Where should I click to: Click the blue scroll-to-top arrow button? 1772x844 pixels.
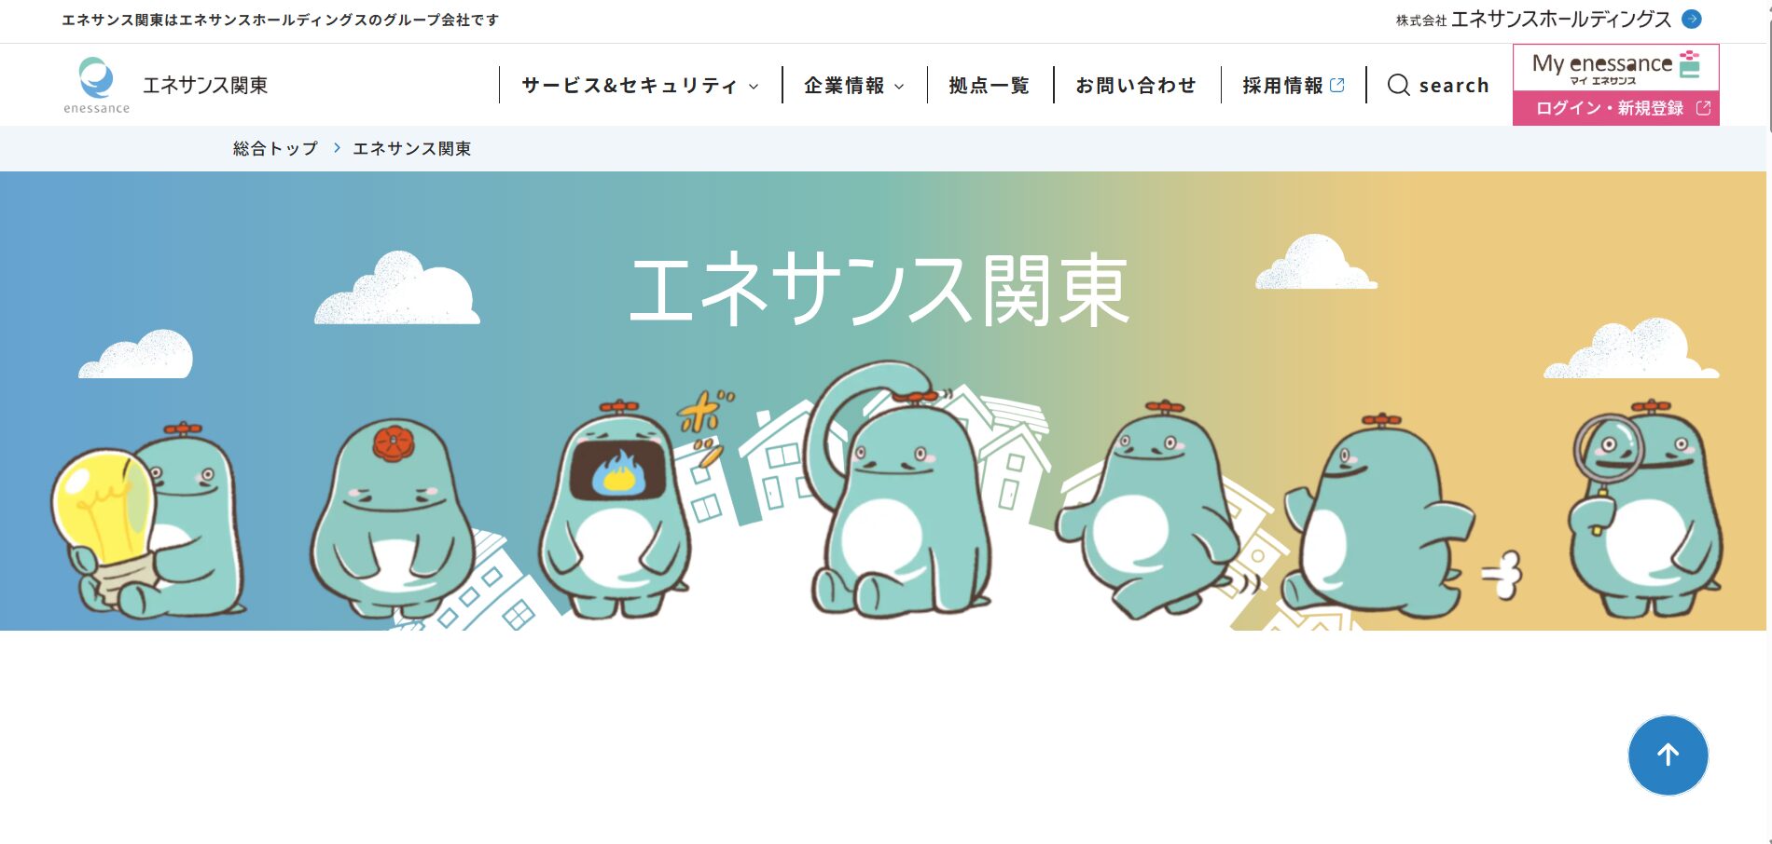(1668, 756)
